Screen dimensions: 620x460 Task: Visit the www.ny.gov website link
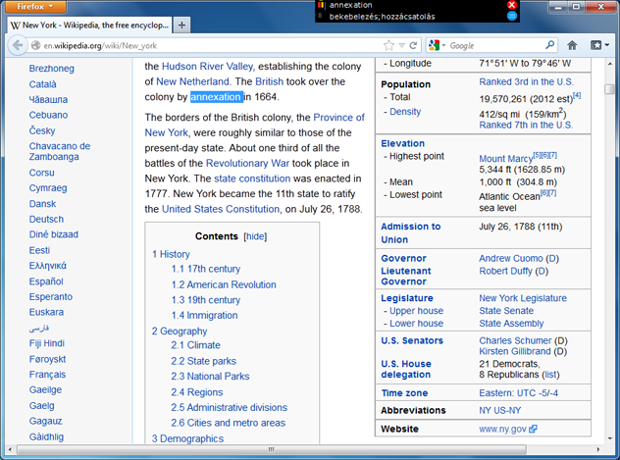503,430
